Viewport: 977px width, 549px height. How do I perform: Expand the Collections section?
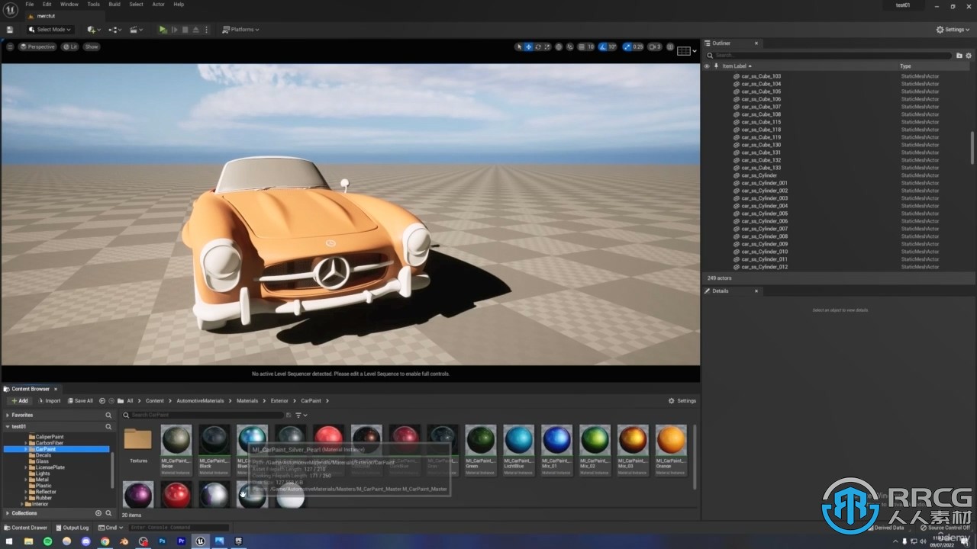[8, 513]
